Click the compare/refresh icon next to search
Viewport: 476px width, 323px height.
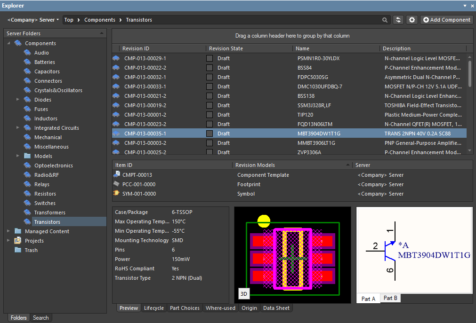point(398,20)
